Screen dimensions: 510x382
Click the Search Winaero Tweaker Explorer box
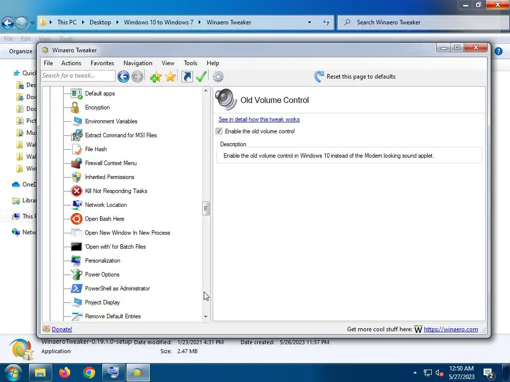tap(423, 22)
